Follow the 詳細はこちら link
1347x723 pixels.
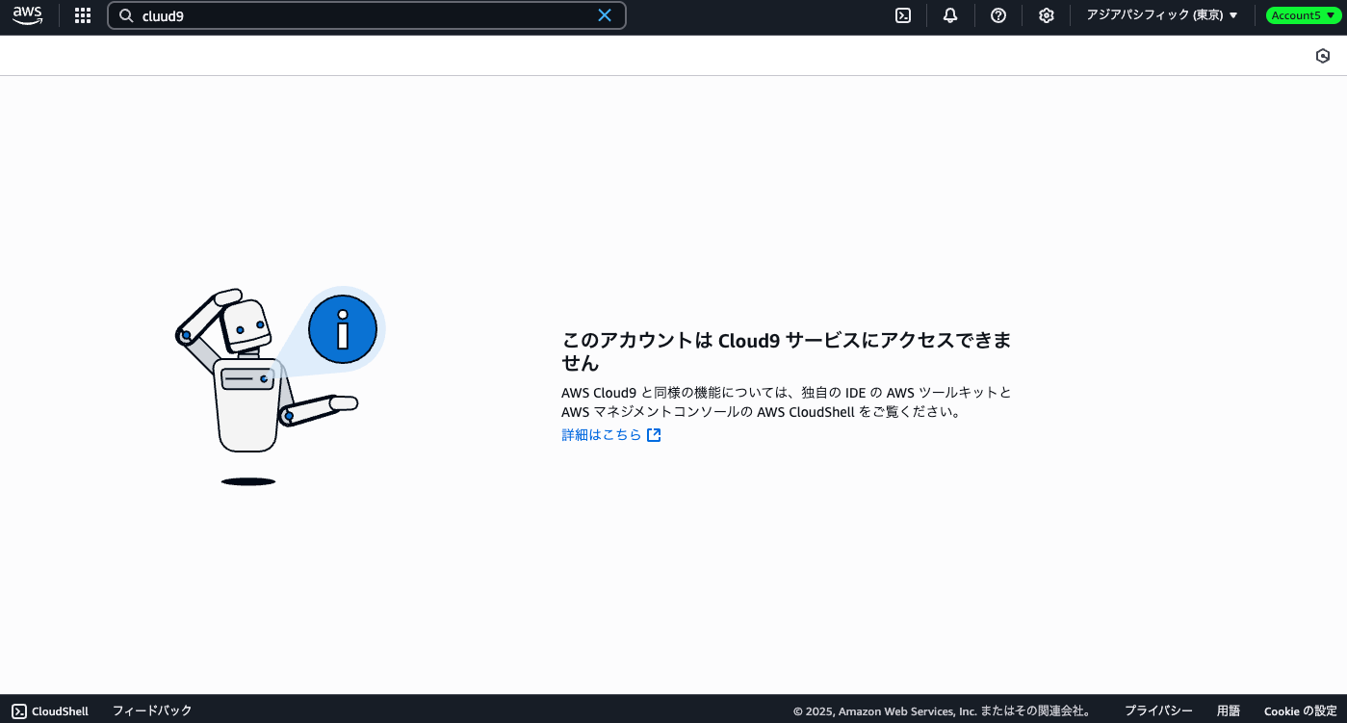(611, 435)
